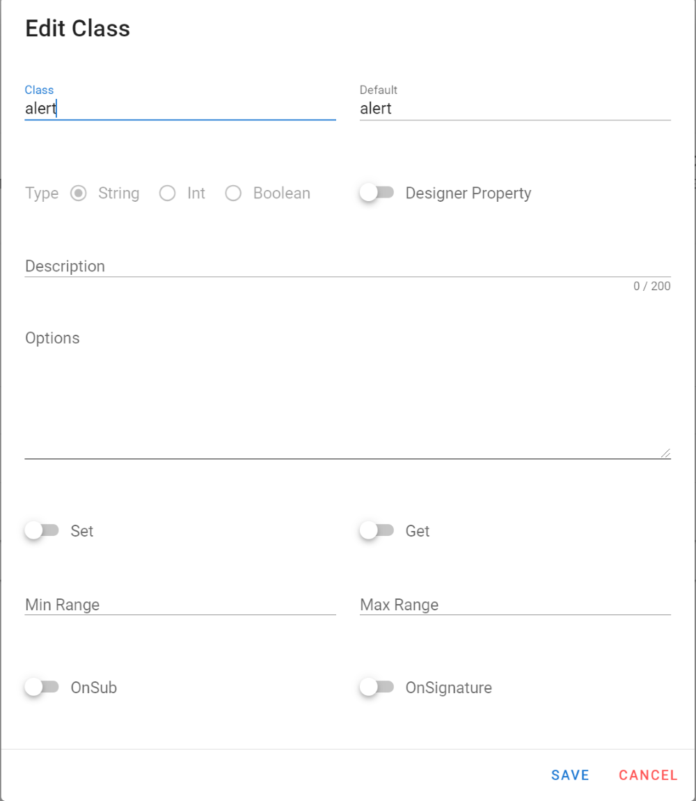Save the class changes
The height and width of the screenshot is (801, 696).
[570, 775]
